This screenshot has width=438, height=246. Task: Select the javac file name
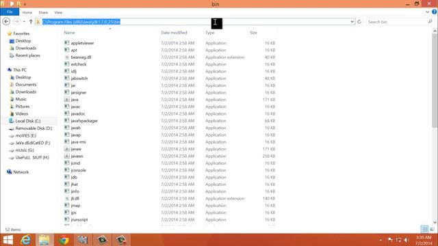pos(75,107)
